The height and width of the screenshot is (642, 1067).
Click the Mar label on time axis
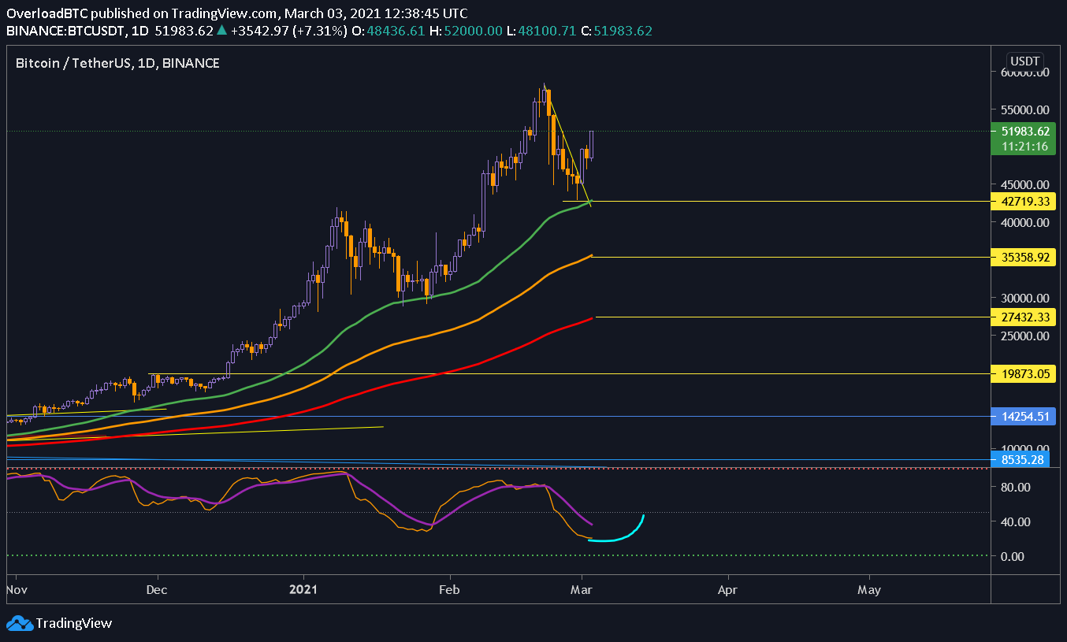point(582,588)
